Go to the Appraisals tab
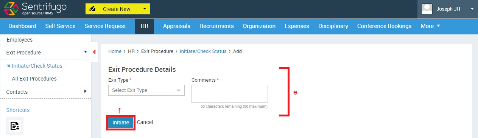This screenshot has height=138, width=478. click(177, 26)
